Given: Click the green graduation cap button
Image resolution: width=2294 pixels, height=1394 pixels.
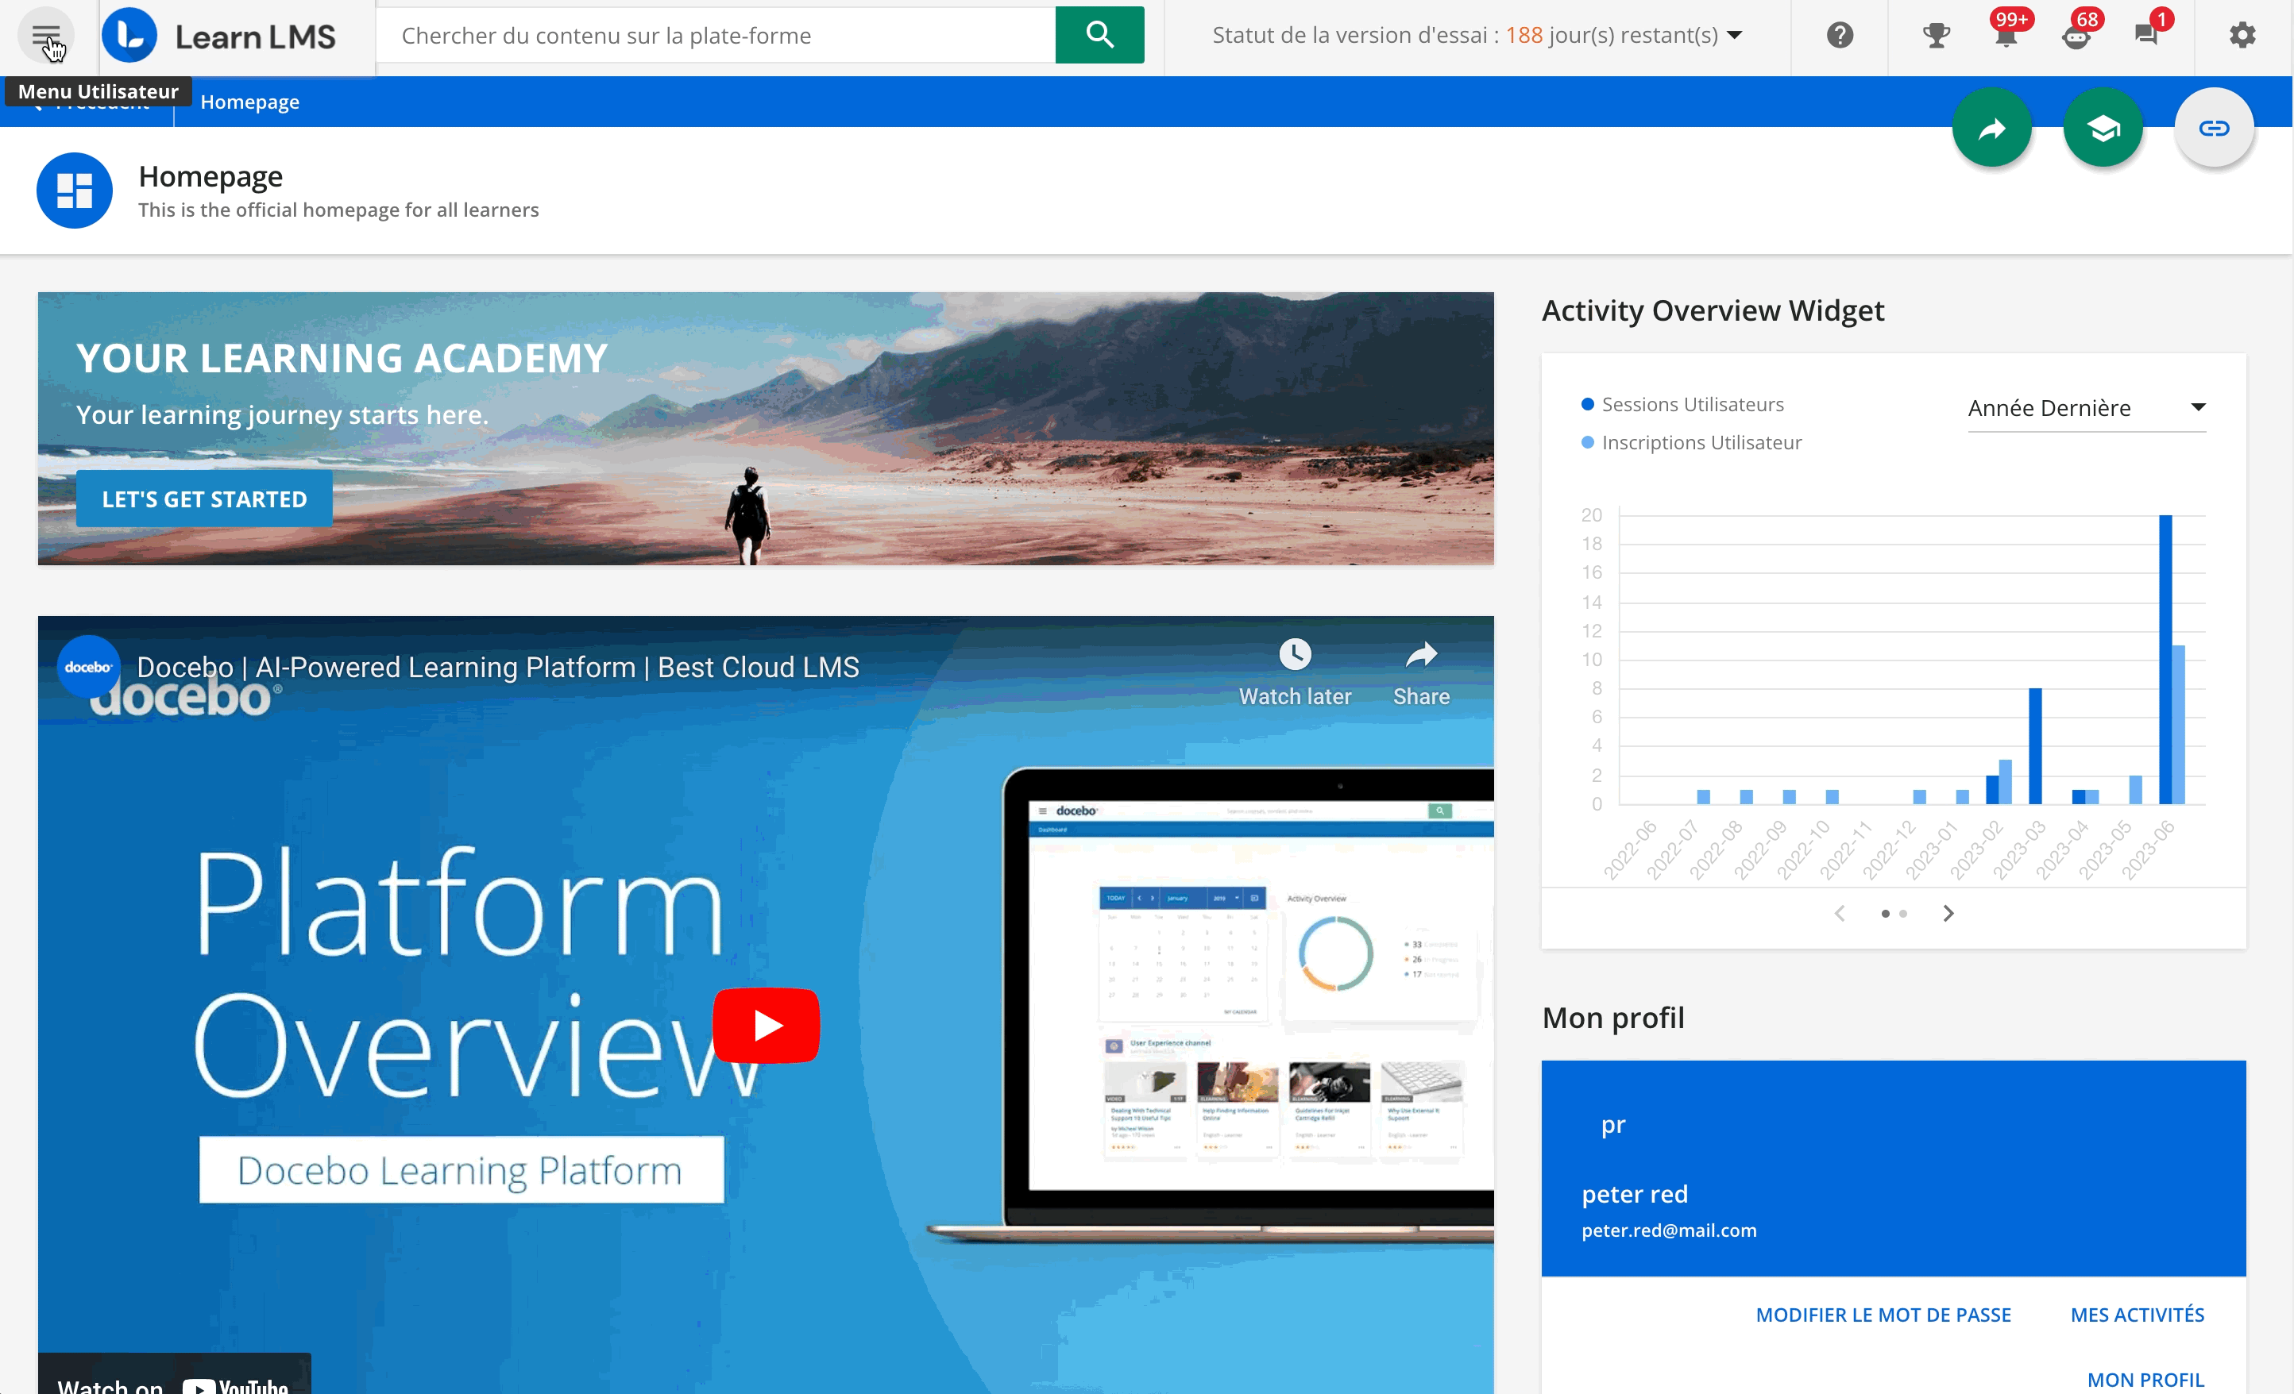Looking at the screenshot, I should [x=2103, y=129].
